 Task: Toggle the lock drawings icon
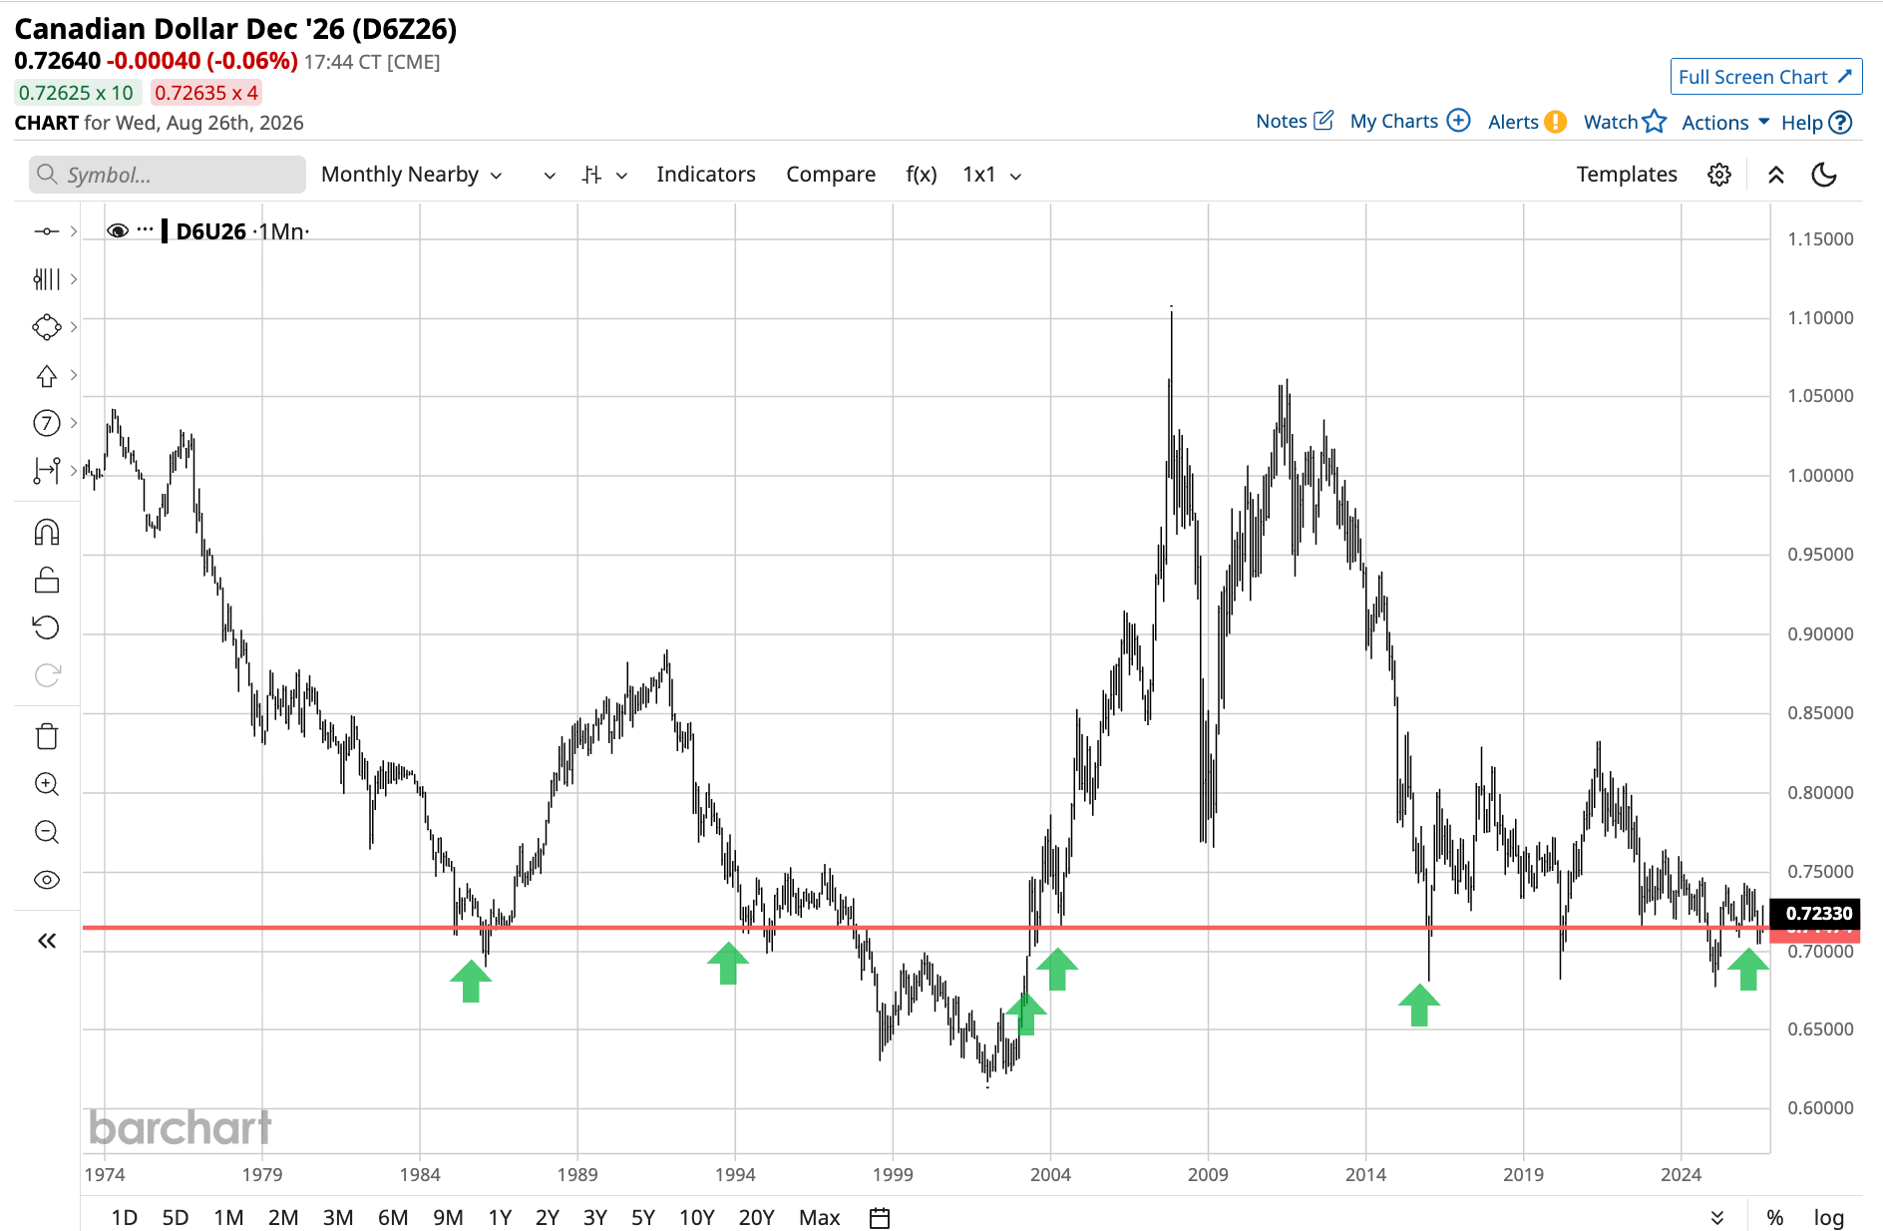coord(46,580)
